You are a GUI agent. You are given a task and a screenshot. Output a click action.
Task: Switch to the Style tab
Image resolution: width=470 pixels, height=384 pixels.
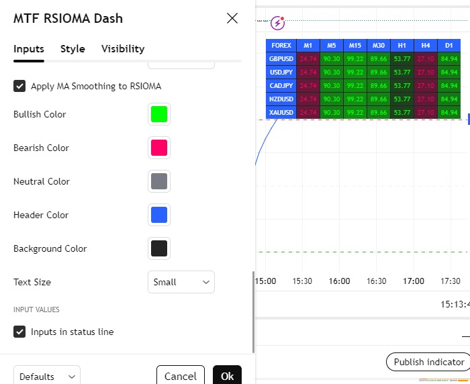73,49
